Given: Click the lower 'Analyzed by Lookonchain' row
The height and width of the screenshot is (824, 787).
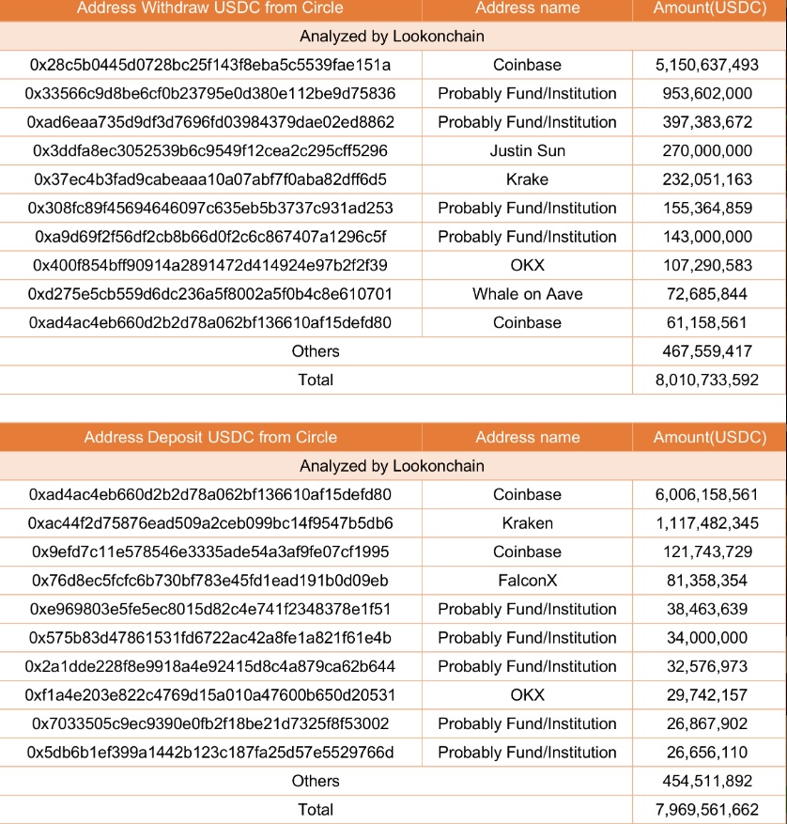Looking at the screenshot, I should click(392, 466).
